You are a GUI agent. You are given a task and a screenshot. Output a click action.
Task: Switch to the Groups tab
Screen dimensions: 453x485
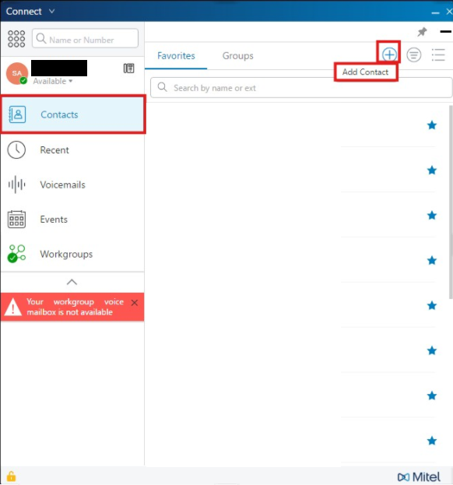pos(238,56)
